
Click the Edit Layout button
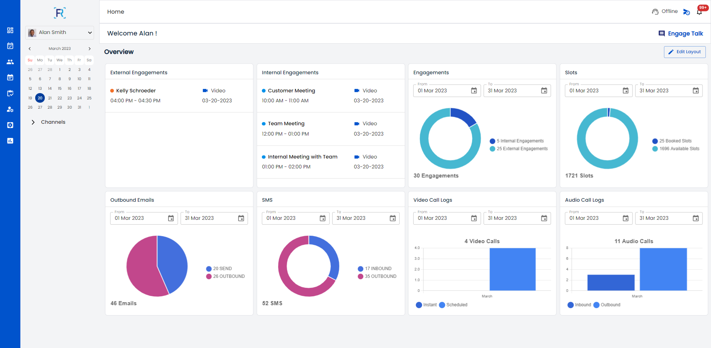[x=684, y=52]
